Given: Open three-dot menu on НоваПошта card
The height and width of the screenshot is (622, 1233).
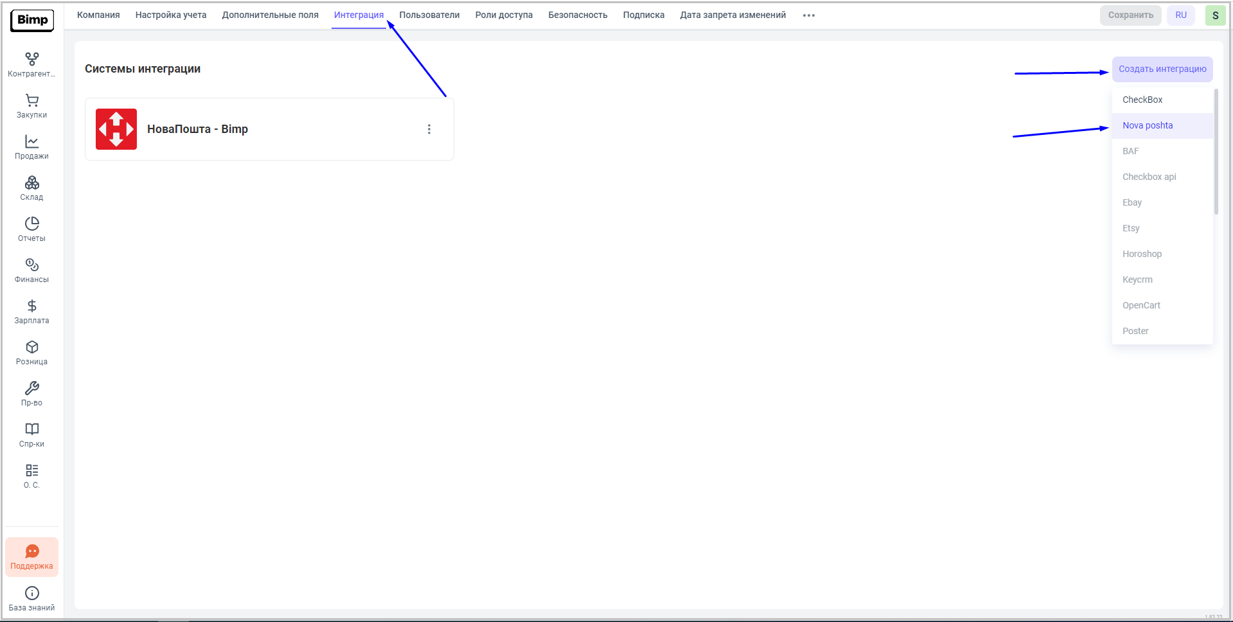Looking at the screenshot, I should tap(429, 129).
